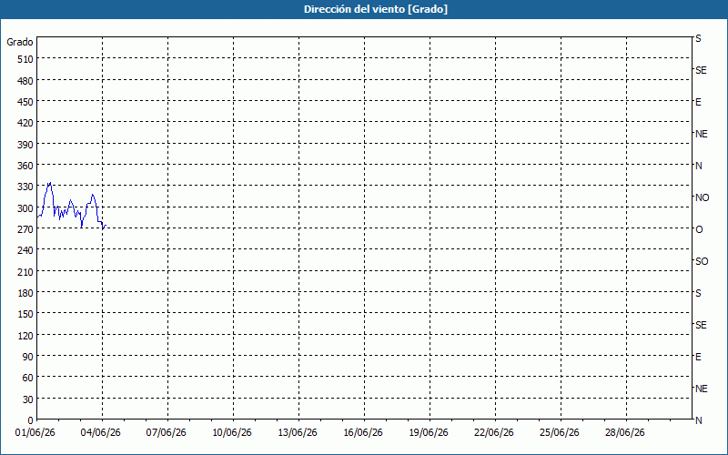
Task: Select the '120' y-axis value
Action: click(x=25, y=335)
